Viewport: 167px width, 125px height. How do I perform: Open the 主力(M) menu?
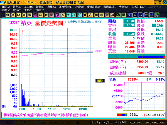28,7
